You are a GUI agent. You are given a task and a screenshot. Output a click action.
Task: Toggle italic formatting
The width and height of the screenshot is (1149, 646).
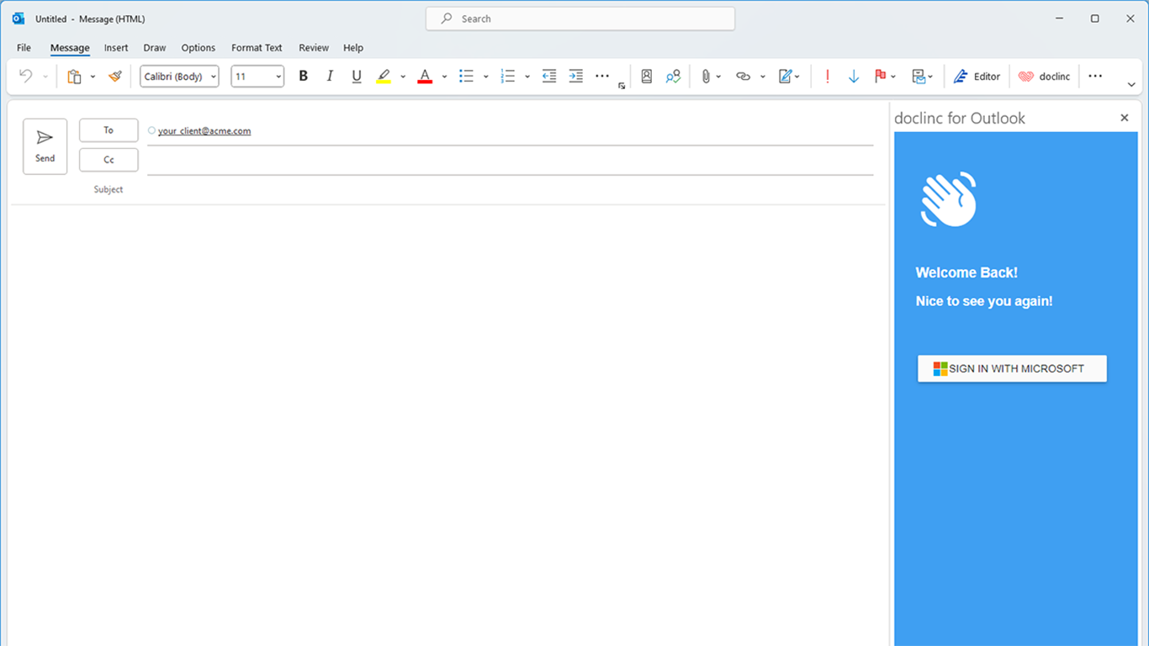pos(330,77)
